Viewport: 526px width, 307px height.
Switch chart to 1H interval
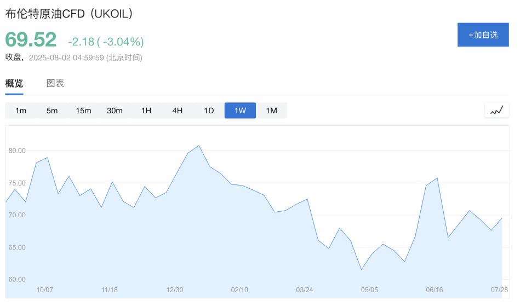click(146, 111)
